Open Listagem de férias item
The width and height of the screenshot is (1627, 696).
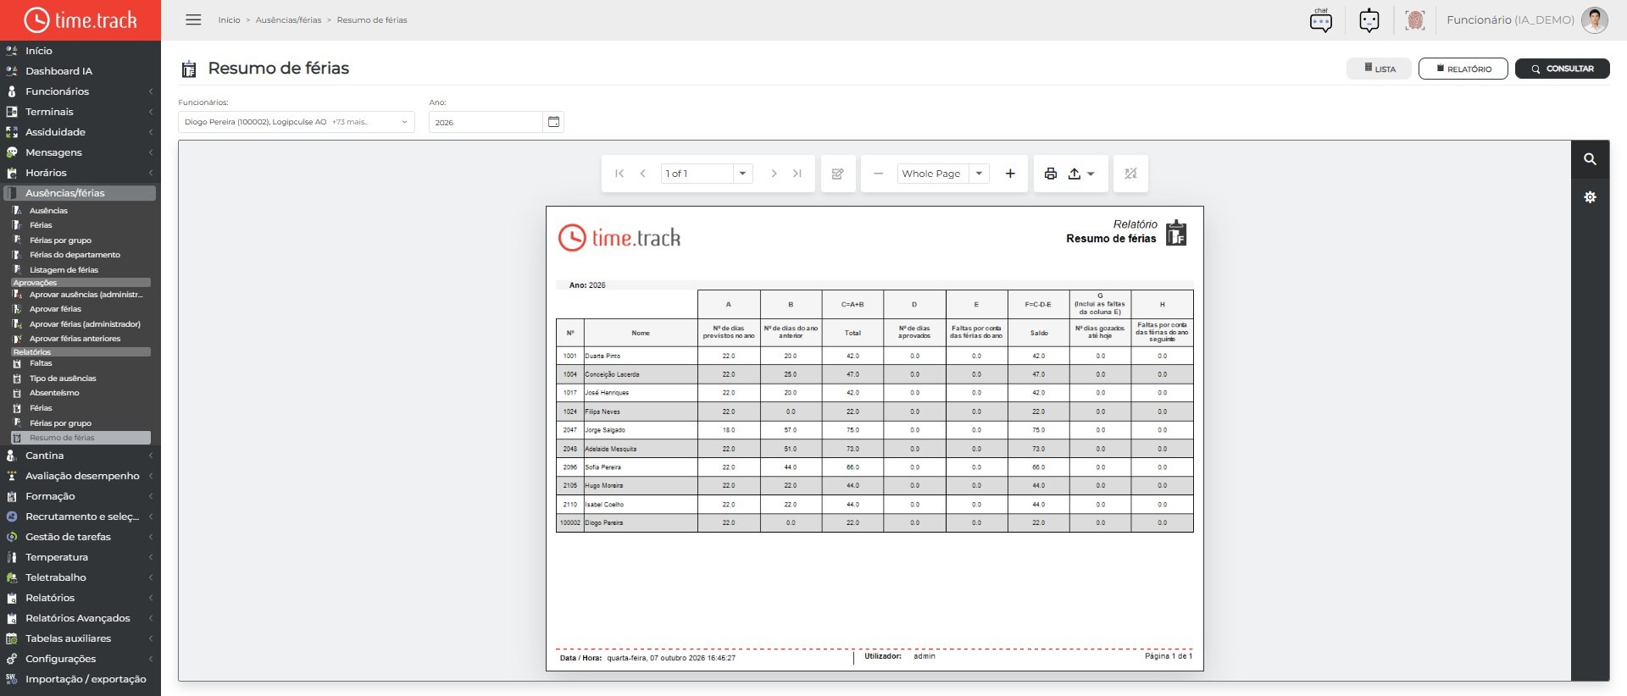64,270
